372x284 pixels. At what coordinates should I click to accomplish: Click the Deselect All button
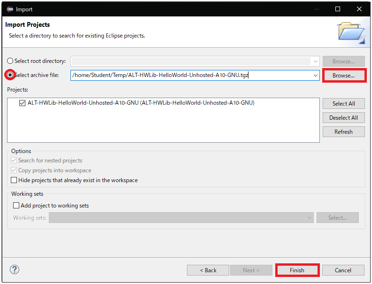(343, 117)
